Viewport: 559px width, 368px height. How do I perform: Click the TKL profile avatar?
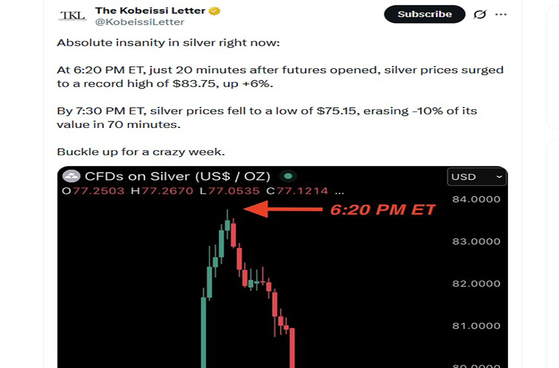pos(73,15)
